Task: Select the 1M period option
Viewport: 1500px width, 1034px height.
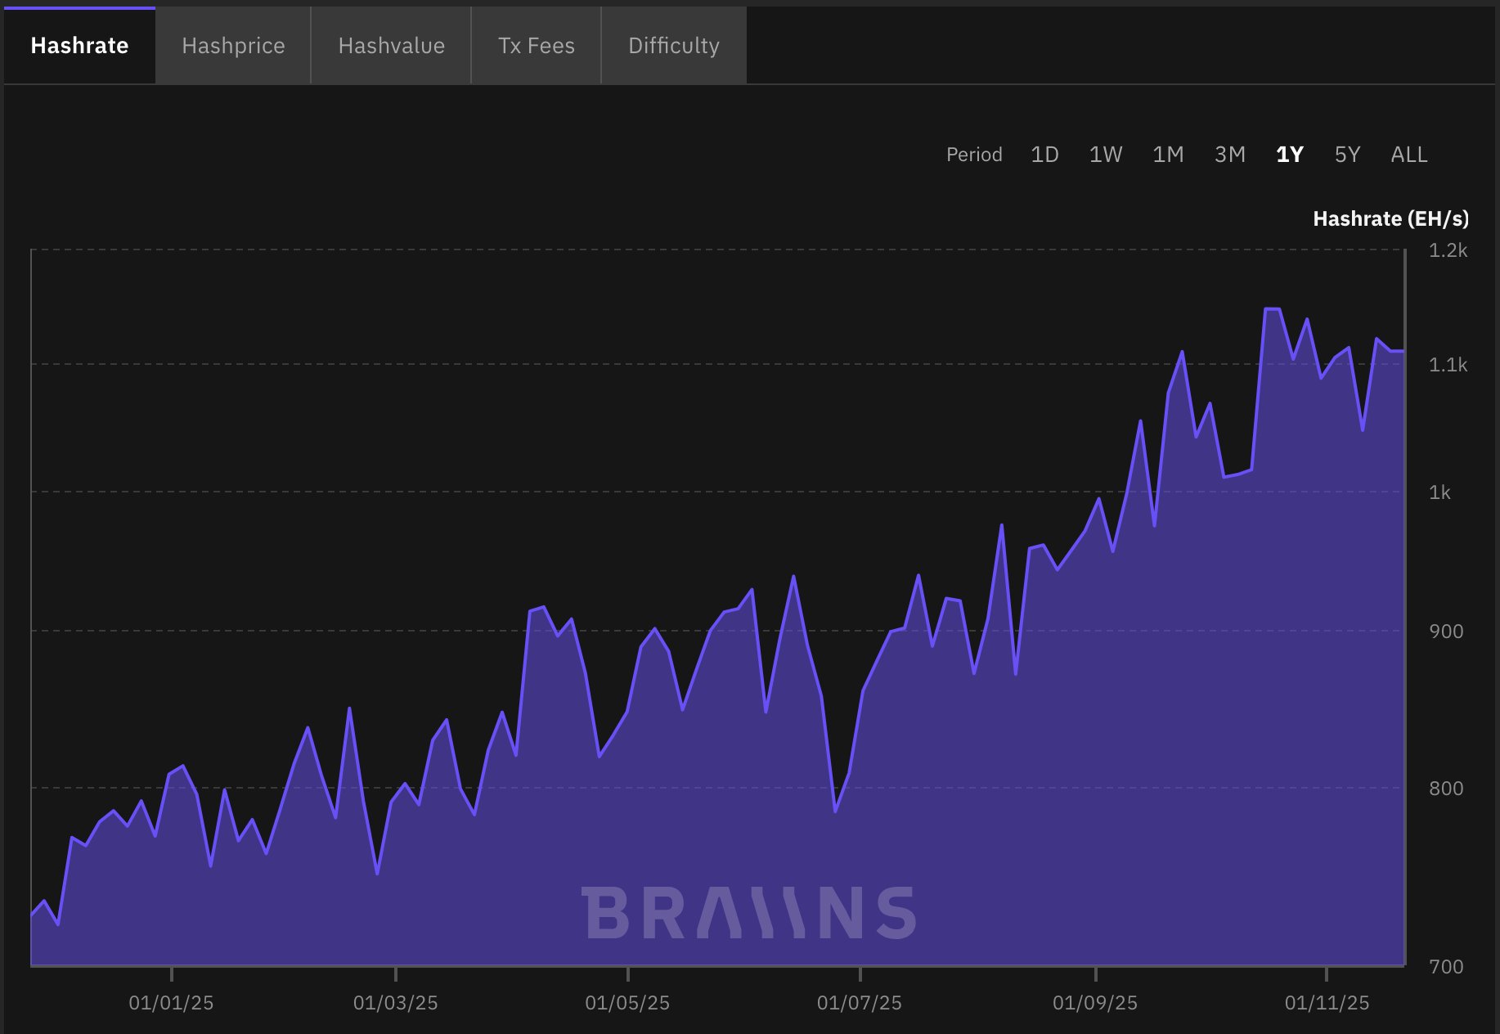Action: 1168,155
